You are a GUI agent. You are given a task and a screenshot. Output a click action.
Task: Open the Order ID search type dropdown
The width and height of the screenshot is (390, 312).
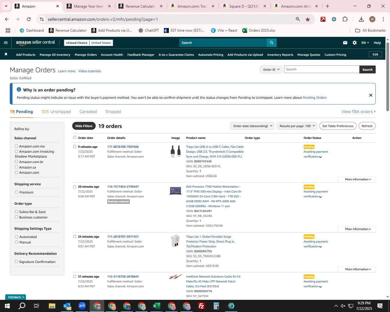pos(271,69)
